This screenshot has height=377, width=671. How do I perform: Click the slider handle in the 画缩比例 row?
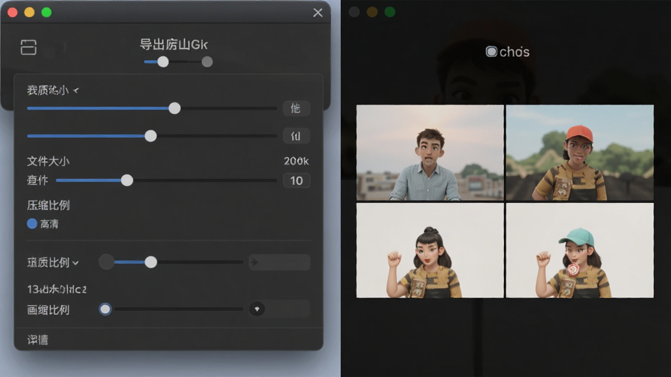point(105,309)
